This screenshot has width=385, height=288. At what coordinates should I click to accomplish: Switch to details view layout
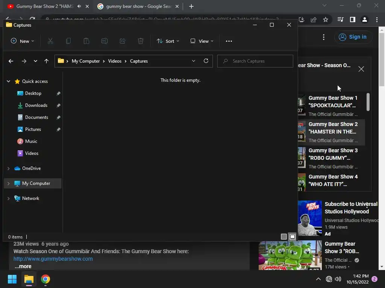coord(284,237)
